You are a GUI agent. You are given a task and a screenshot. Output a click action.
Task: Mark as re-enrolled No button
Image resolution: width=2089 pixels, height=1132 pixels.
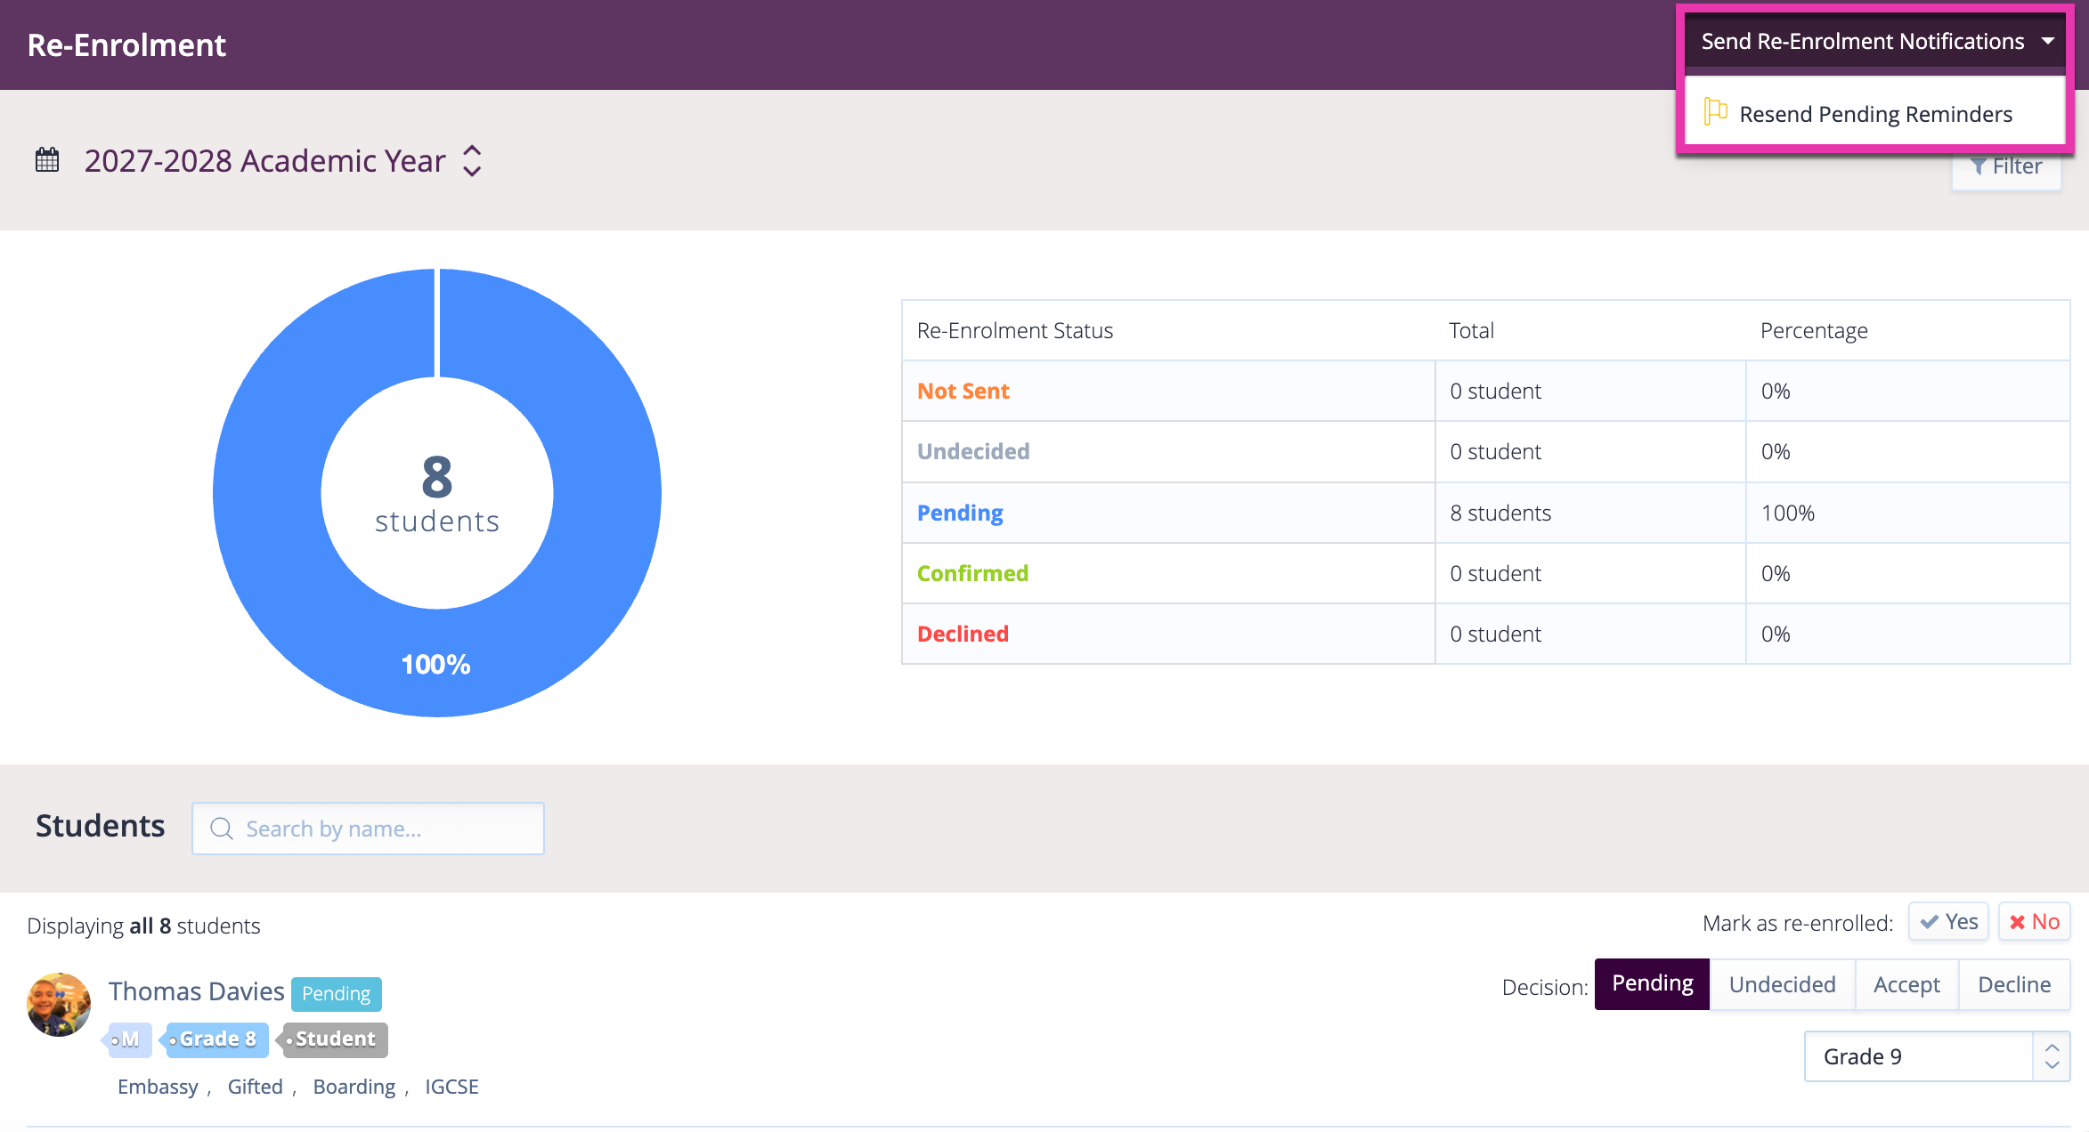(2035, 922)
